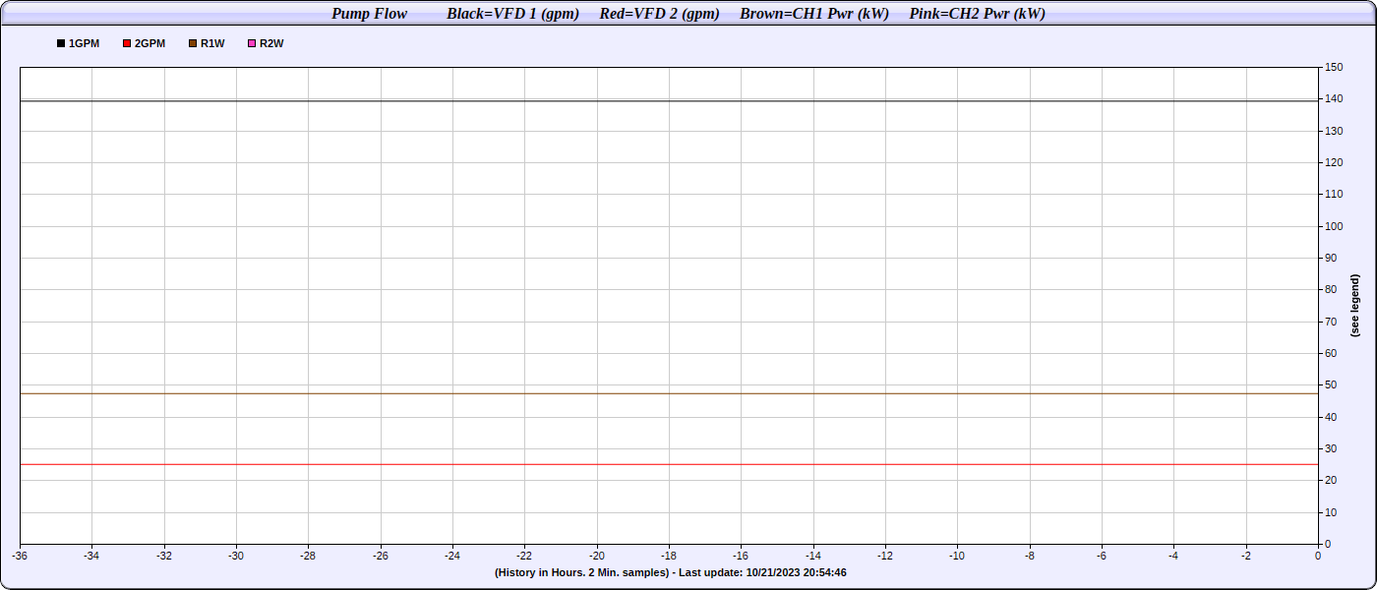Click the x-axis label -10
The width and height of the screenshot is (1377, 590).
(x=957, y=556)
